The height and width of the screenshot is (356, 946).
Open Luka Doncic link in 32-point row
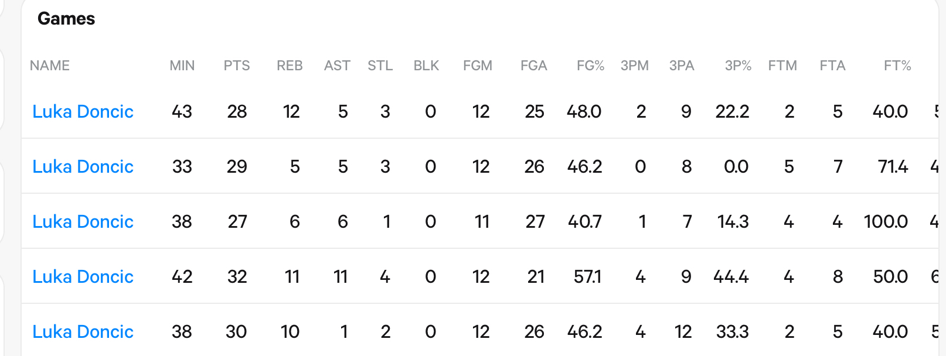[x=83, y=276]
